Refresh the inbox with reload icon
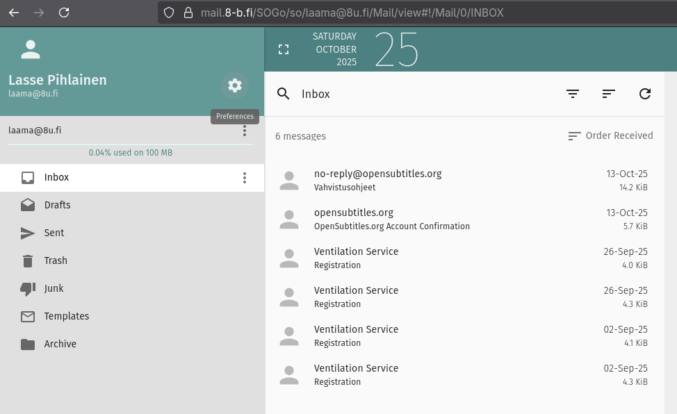The height and width of the screenshot is (414, 677). [645, 94]
